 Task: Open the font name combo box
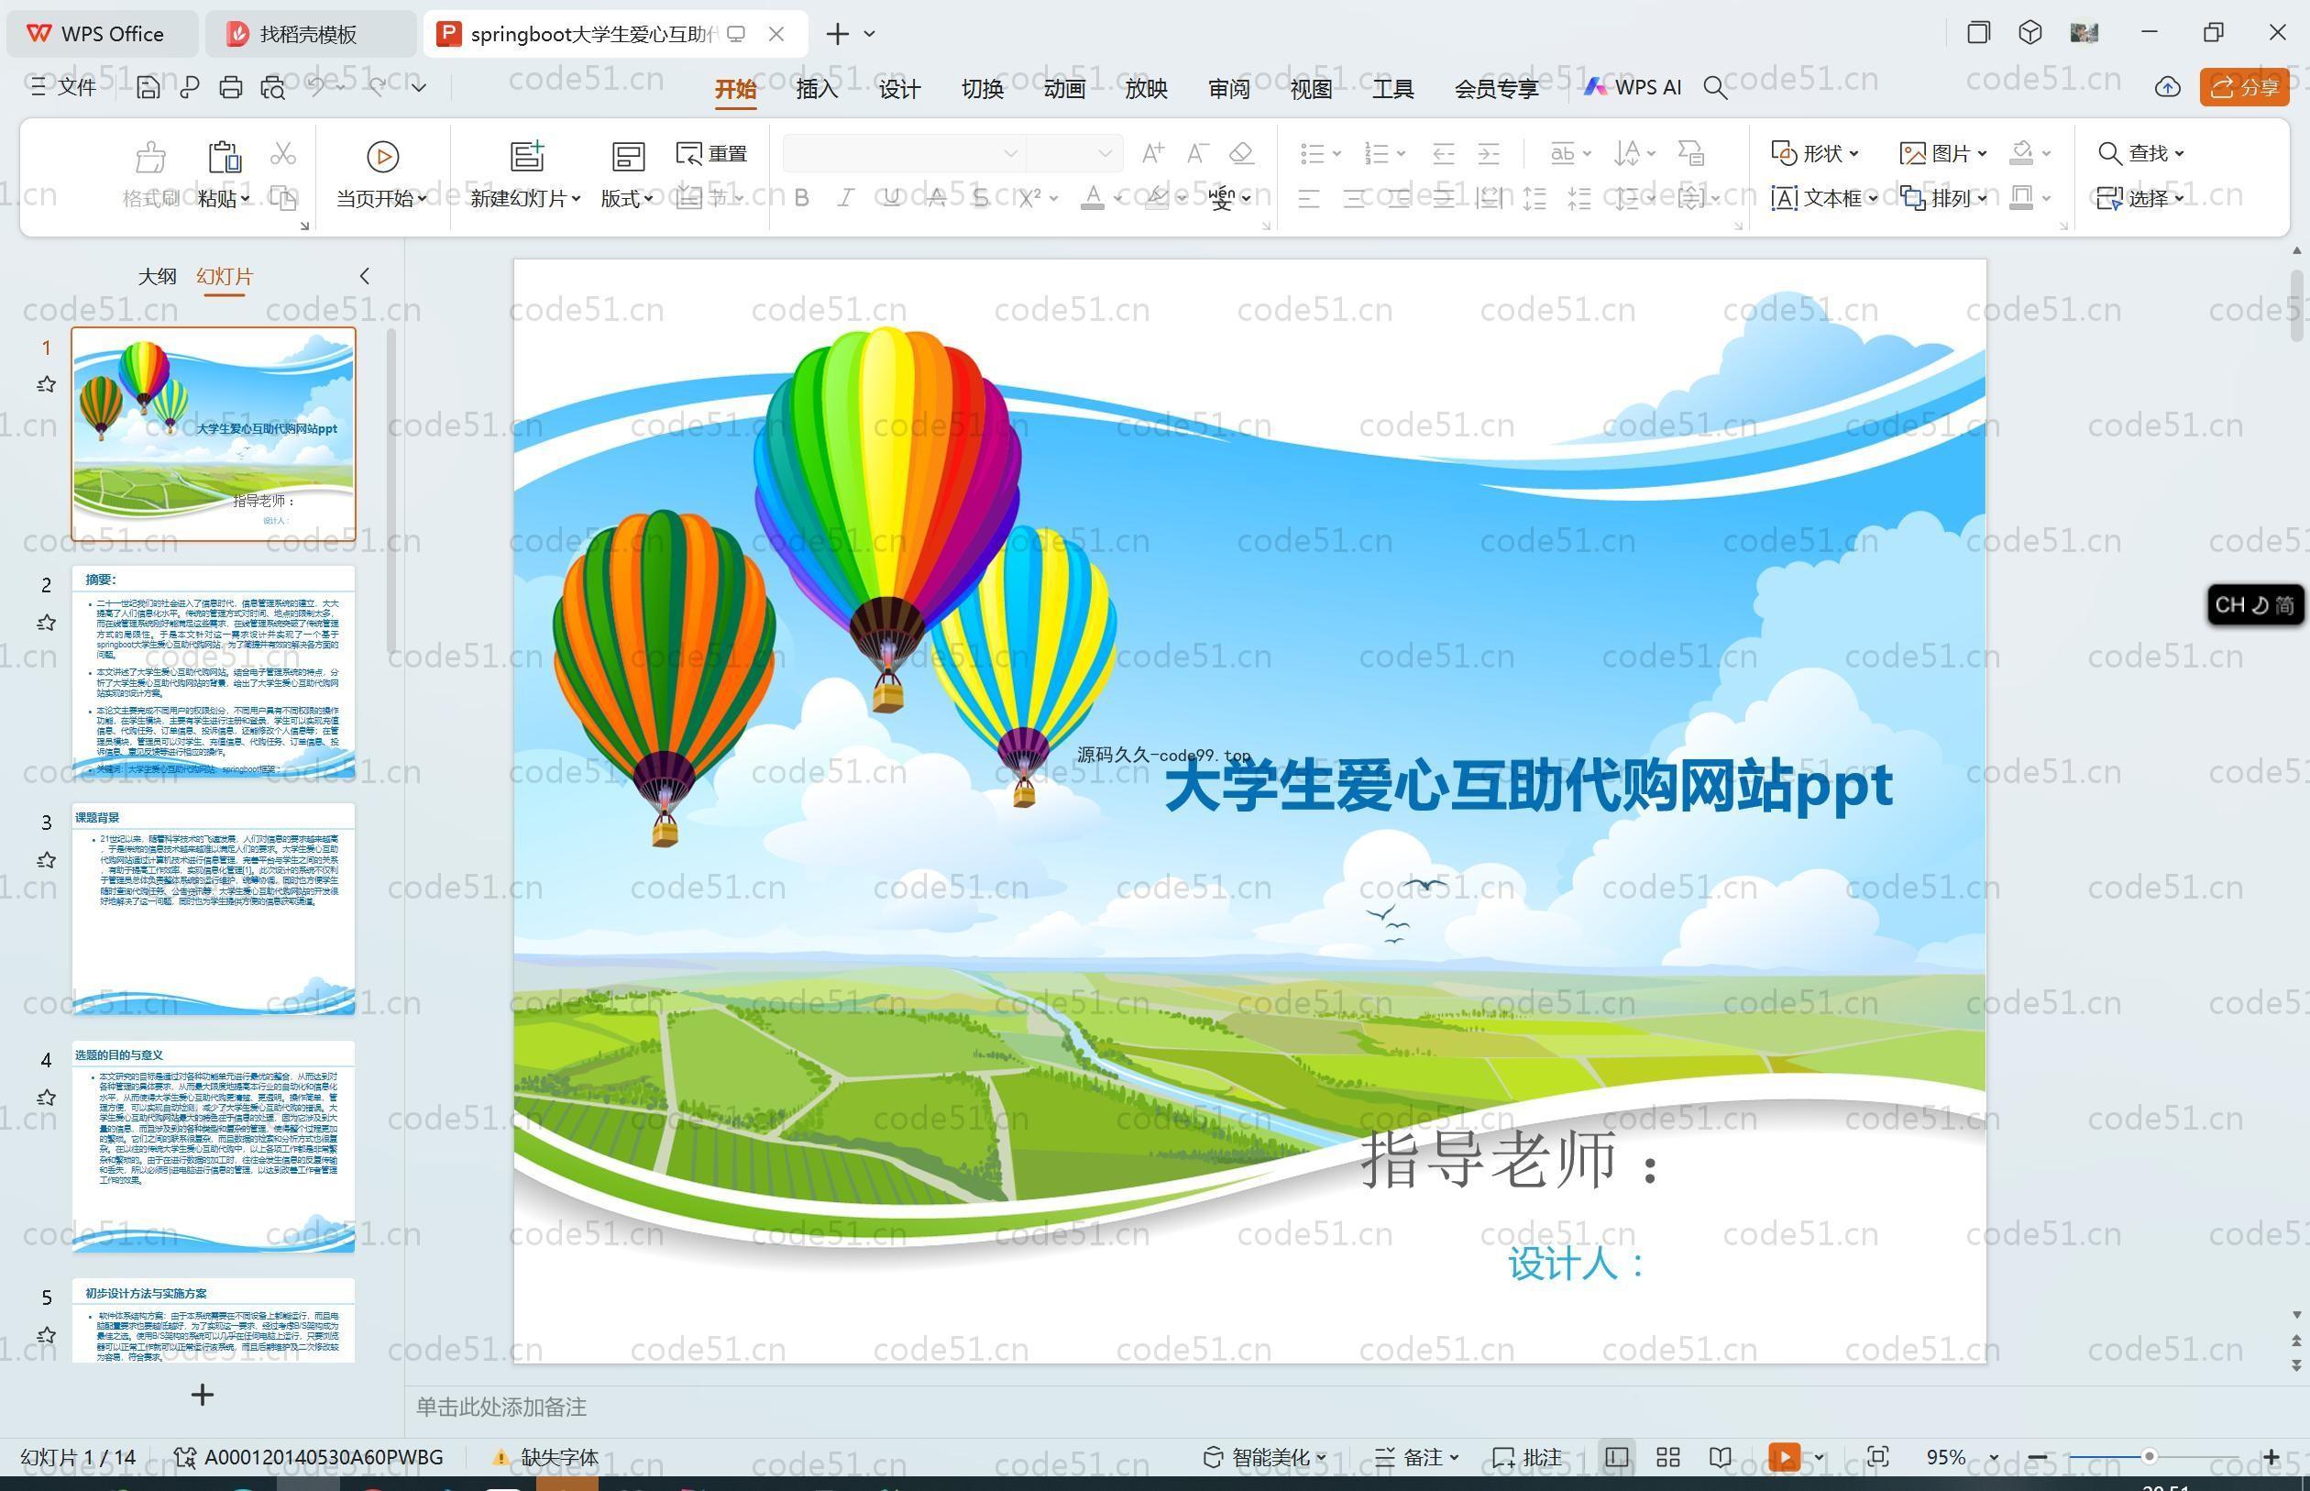tap(904, 153)
